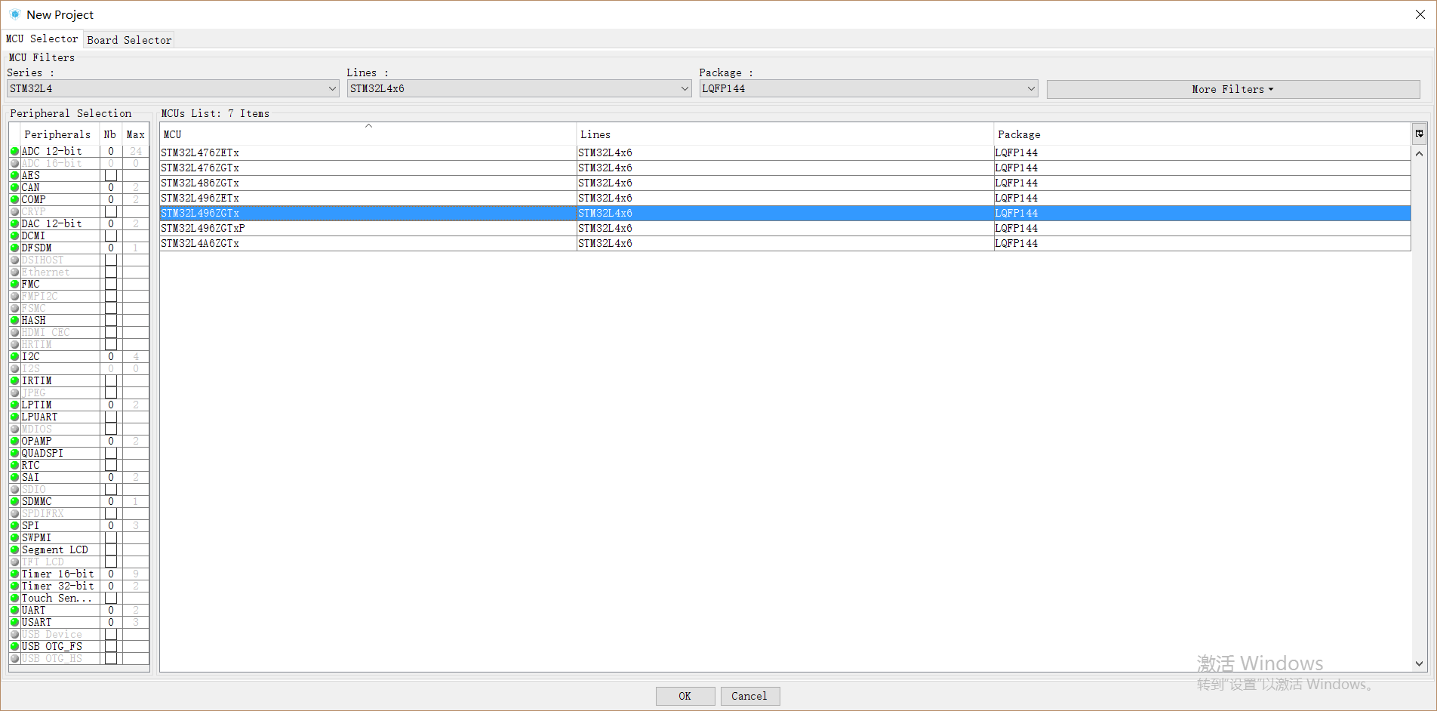Click the SPI Nb value field
This screenshot has width=1437, height=711.
111,525
